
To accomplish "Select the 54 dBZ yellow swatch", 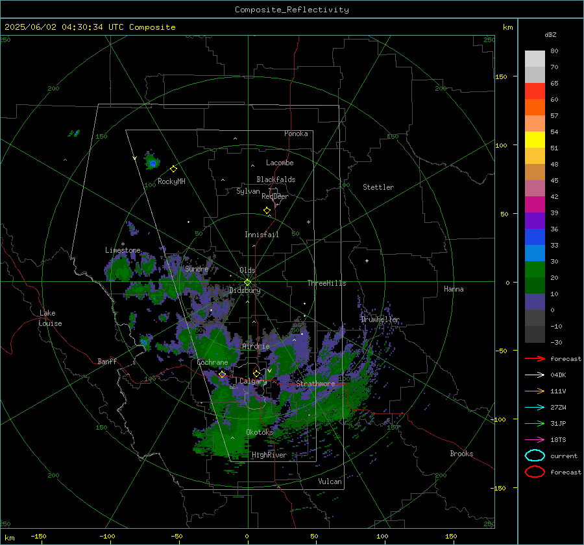I will (535, 140).
